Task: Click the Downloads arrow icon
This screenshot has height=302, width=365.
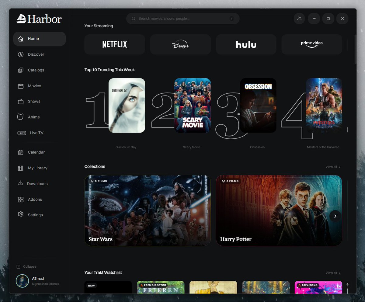Action: (20, 183)
